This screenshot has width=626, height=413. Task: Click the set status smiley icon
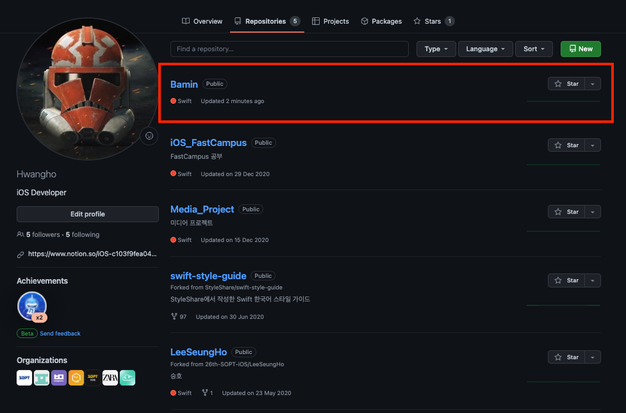pyautogui.click(x=149, y=136)
